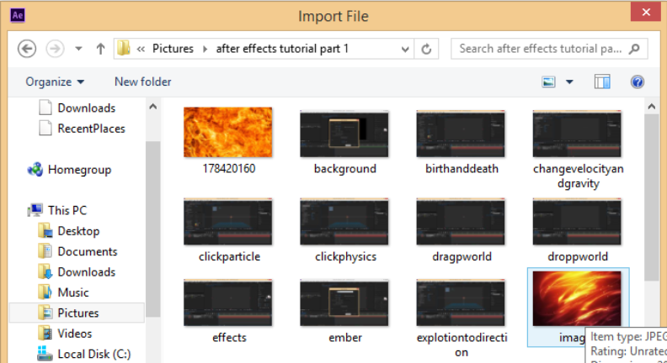The height and width of the screenshot is (363, 667).
Task: Click the Music folder icon
Action: [45, 292]
